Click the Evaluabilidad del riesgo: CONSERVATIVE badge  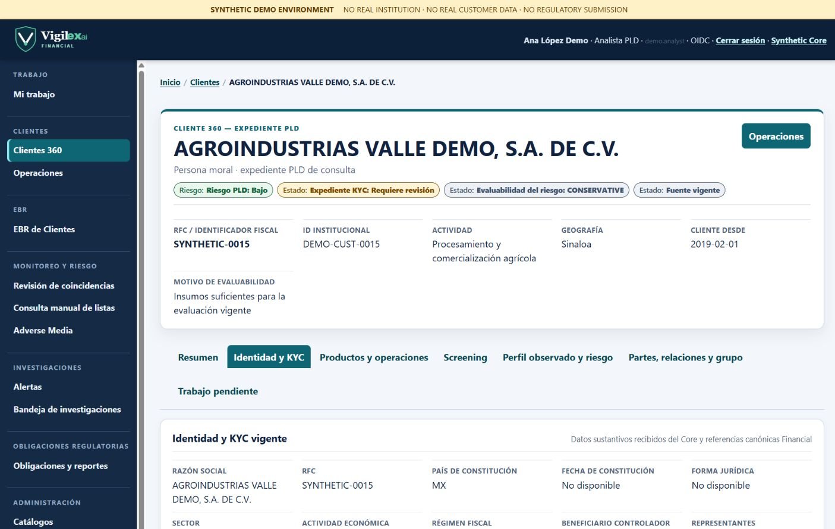(x=536, y=190)
